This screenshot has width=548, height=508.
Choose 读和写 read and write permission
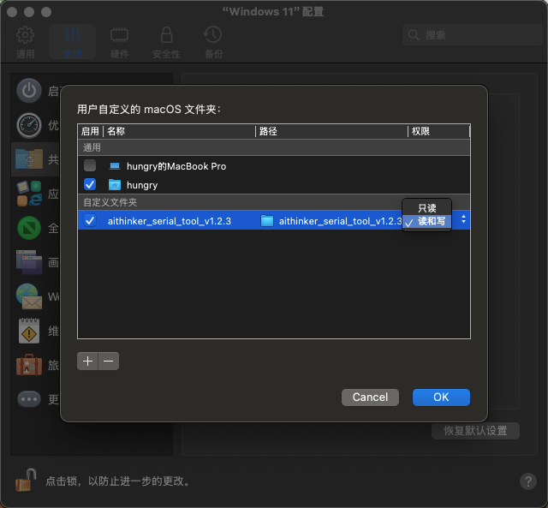click(x=426, y=221)
